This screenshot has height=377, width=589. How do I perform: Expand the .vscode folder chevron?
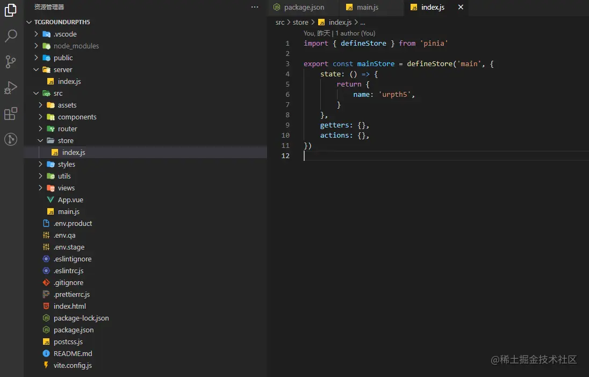pyautogui.click(x=36, y=34)
